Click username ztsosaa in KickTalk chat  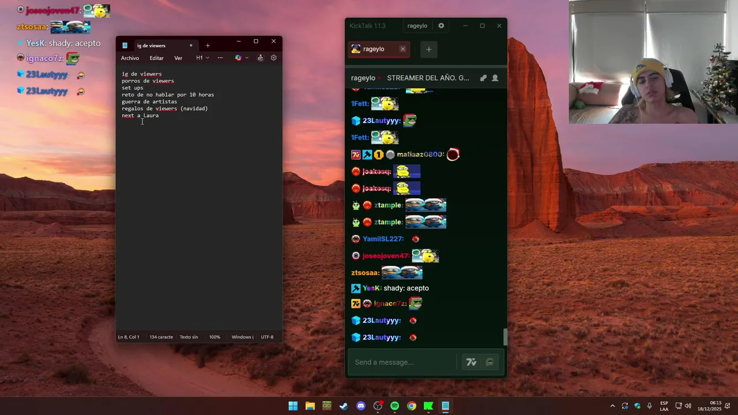click(x=365, y=273)
